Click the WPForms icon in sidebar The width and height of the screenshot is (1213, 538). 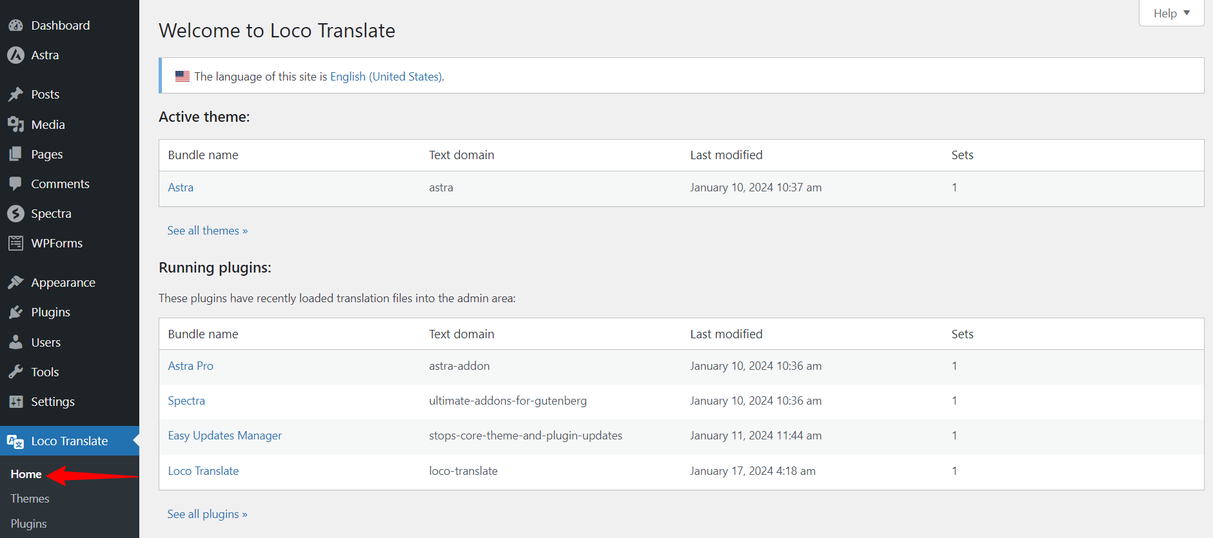tap(15, 243)
